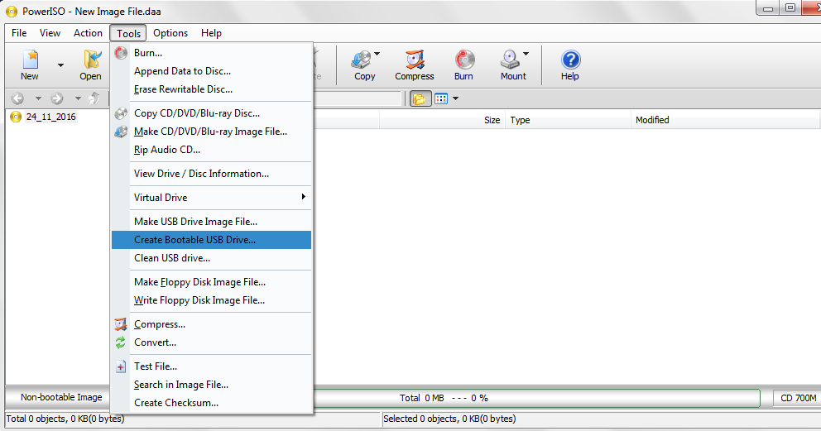The width and height of the screenshot is (821, 431).
Task: Choose Make USB Drive Image File...
Action: (212, 222)
